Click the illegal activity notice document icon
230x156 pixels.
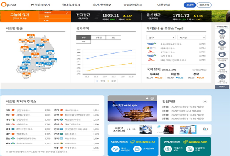[x=190, y=149]
